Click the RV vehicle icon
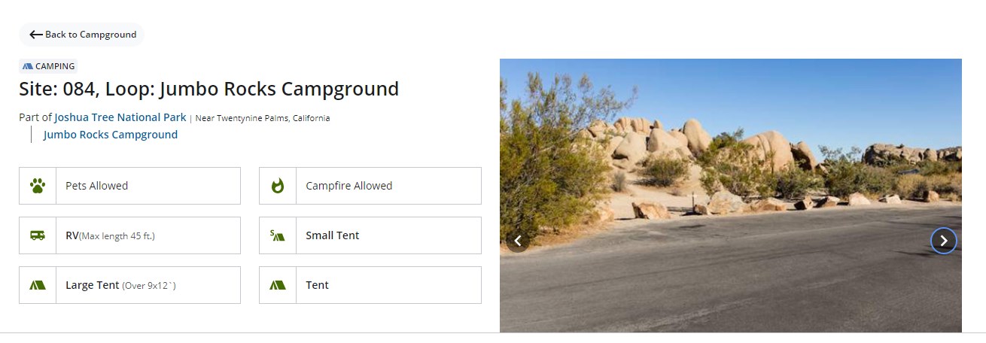Image resolution: width=986 pixels, height=343 pixels. point(38,235)
